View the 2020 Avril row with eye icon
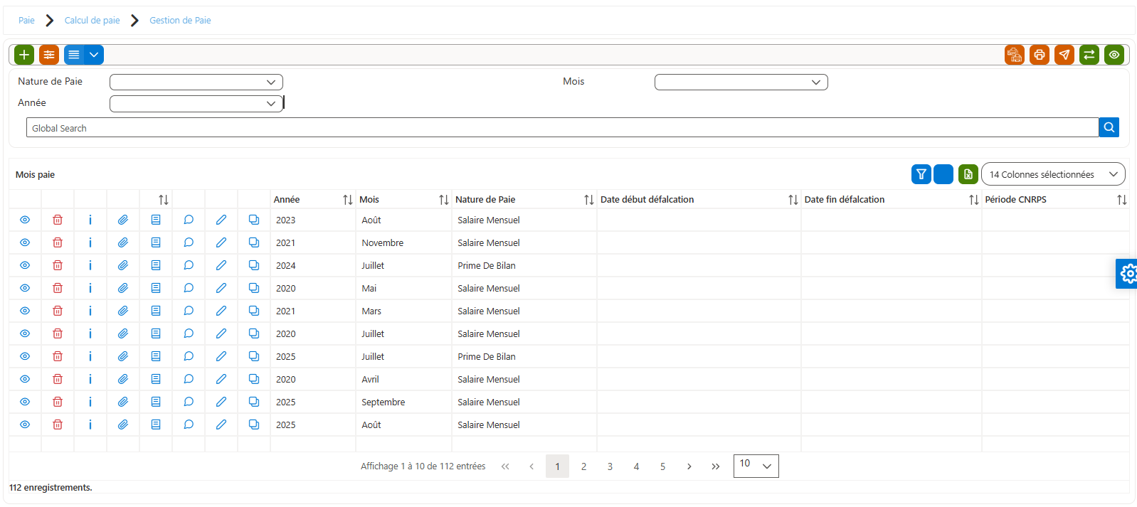 pos(25,379)
